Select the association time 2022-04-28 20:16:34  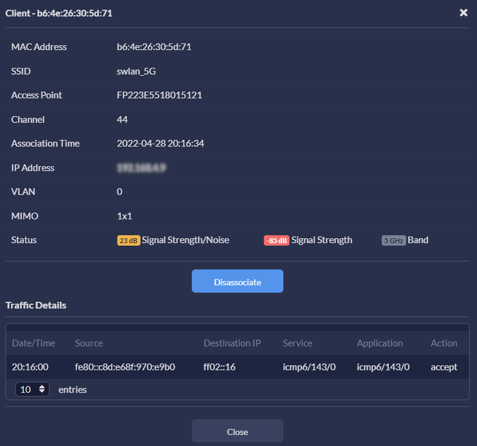(160, 144)
